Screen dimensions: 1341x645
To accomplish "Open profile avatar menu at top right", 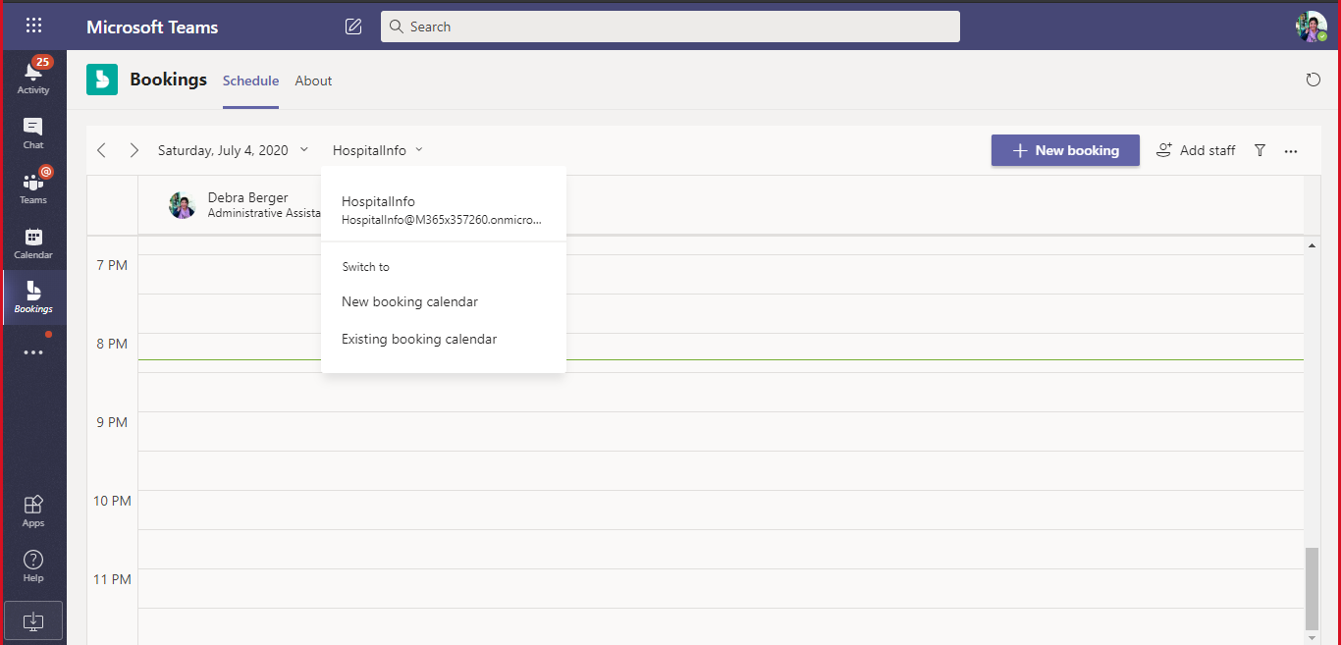I will pos(1312,27).
